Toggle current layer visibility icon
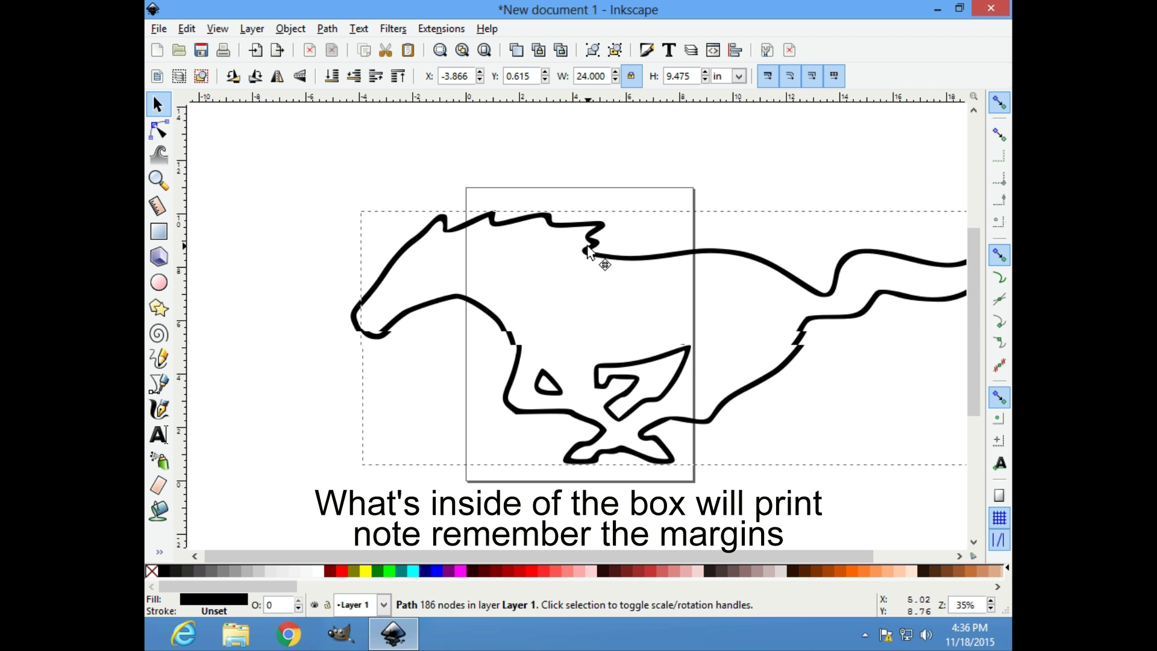Viewport: 1157px width, 651px height. 315,605
